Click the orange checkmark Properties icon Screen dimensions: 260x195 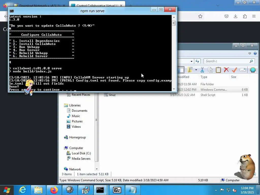click(234, 70)
